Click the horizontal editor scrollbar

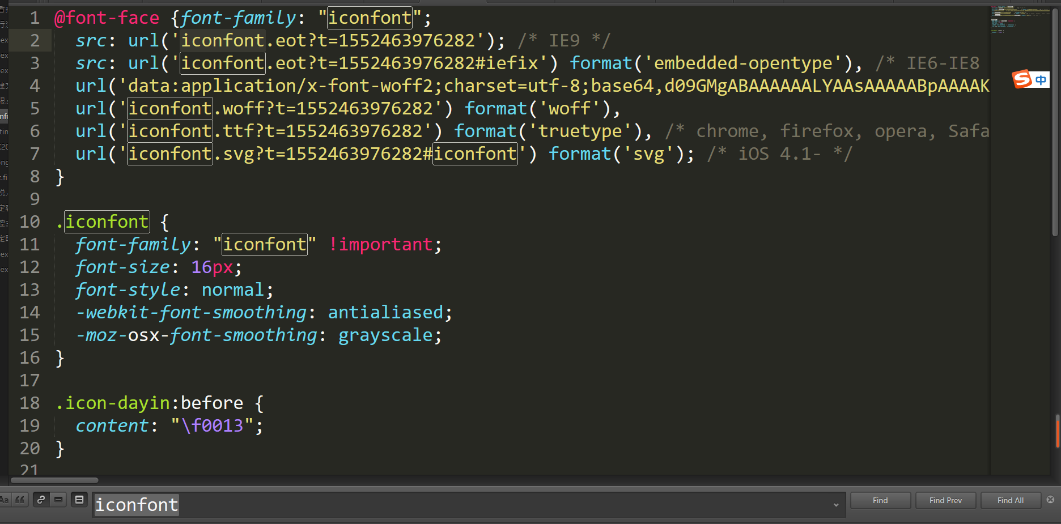(54, 480)
